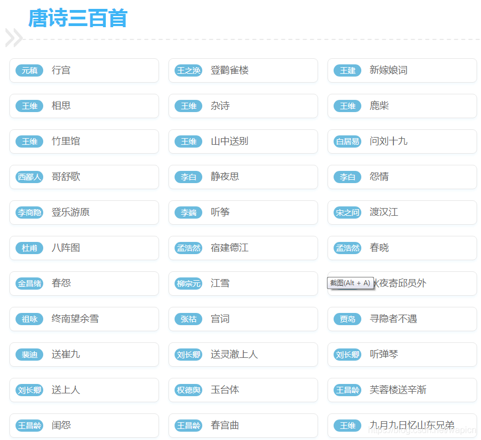This screenshot has width=481, height=440.
Task: Click 王昌龄 tag beside 芙蓉楼送辛渐
Action: coord(347,390)
